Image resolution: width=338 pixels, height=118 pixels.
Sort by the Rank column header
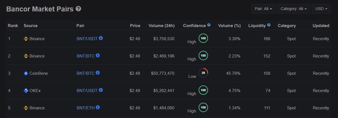tap(13, 26)
